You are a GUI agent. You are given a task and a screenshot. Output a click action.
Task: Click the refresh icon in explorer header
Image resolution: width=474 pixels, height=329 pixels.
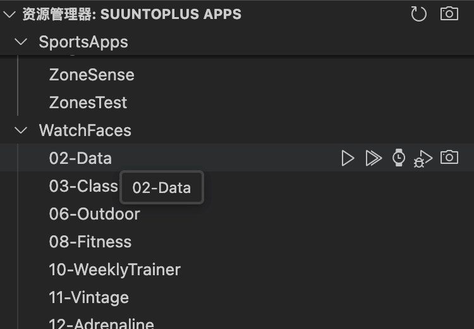[x=418, y=14]
